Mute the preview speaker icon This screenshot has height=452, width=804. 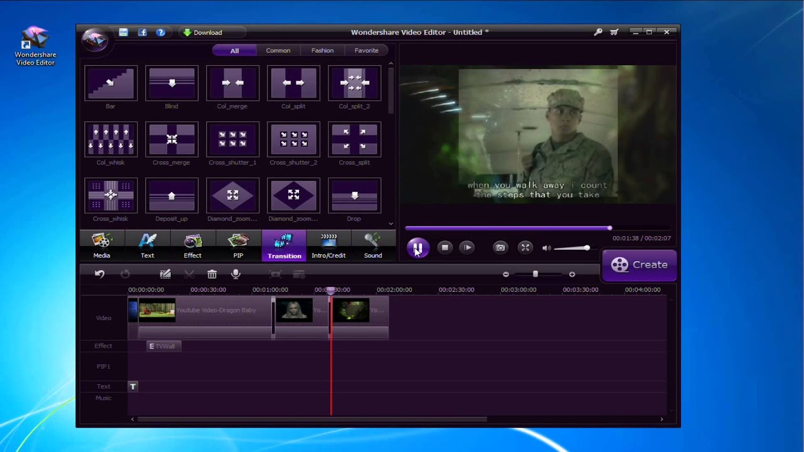(546, 248)
